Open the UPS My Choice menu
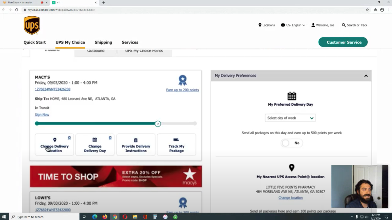 click(70, 42)
